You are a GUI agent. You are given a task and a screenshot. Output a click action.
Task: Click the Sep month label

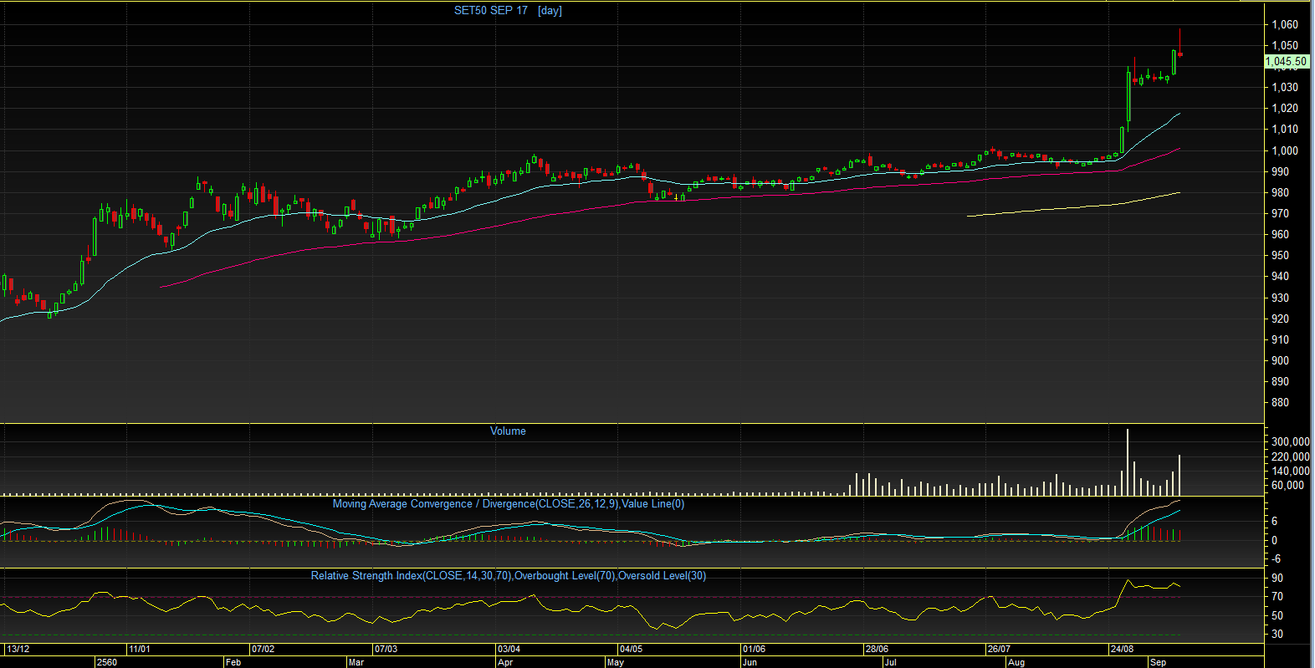(x=1158, y=663)
